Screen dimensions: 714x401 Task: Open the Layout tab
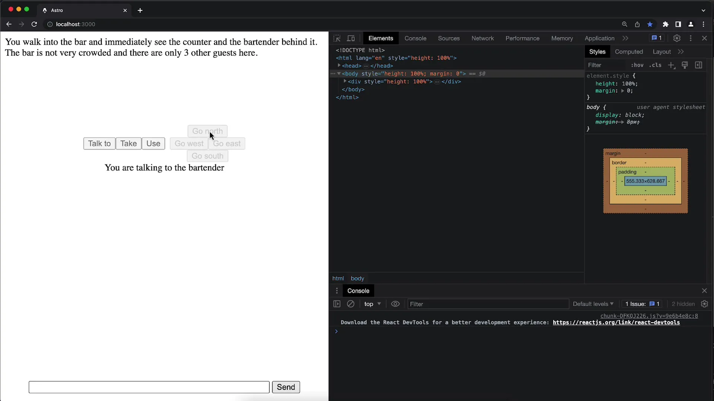pos(662,52)
